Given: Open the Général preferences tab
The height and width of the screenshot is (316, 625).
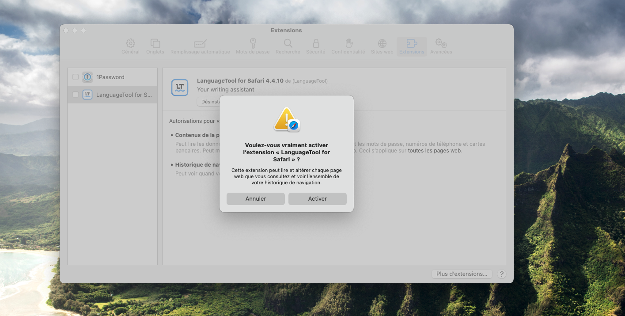Looking at the screenshot, I should click(130, 46).
